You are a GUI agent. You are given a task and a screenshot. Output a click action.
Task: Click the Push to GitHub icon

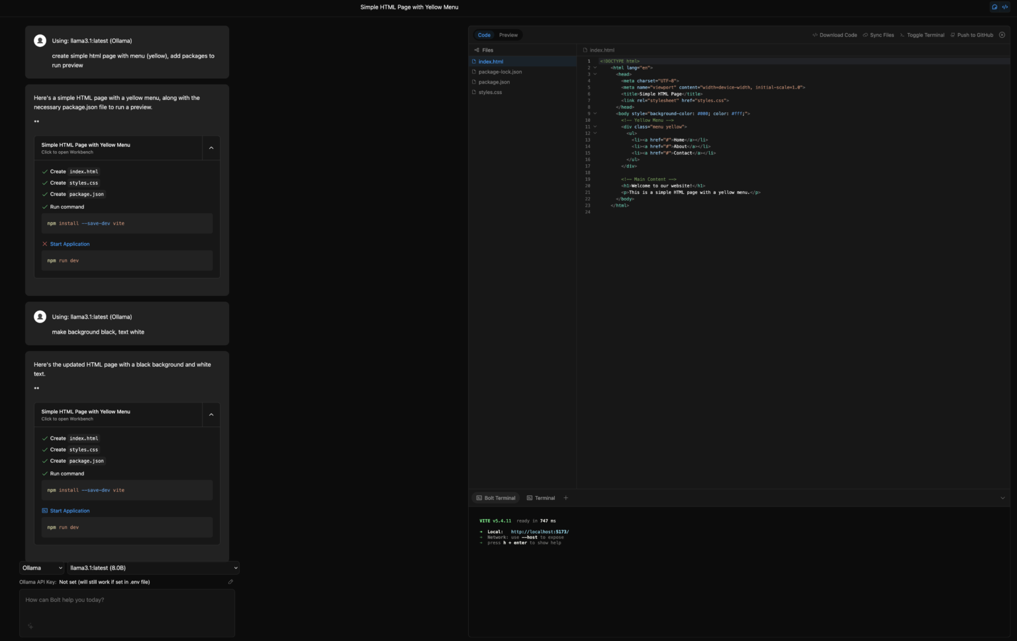951,34
